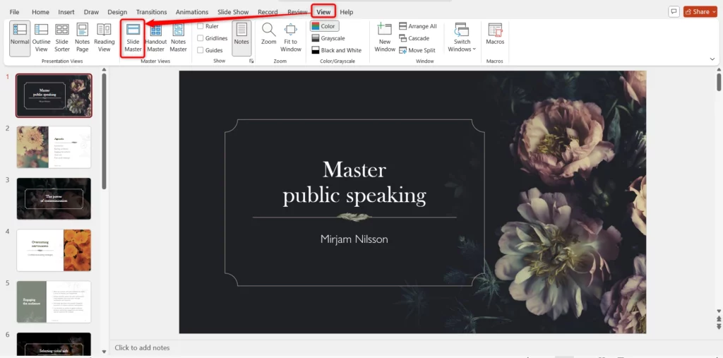Switch to Outline View
The width and height of the screenshot is (723, 358).
42,37
